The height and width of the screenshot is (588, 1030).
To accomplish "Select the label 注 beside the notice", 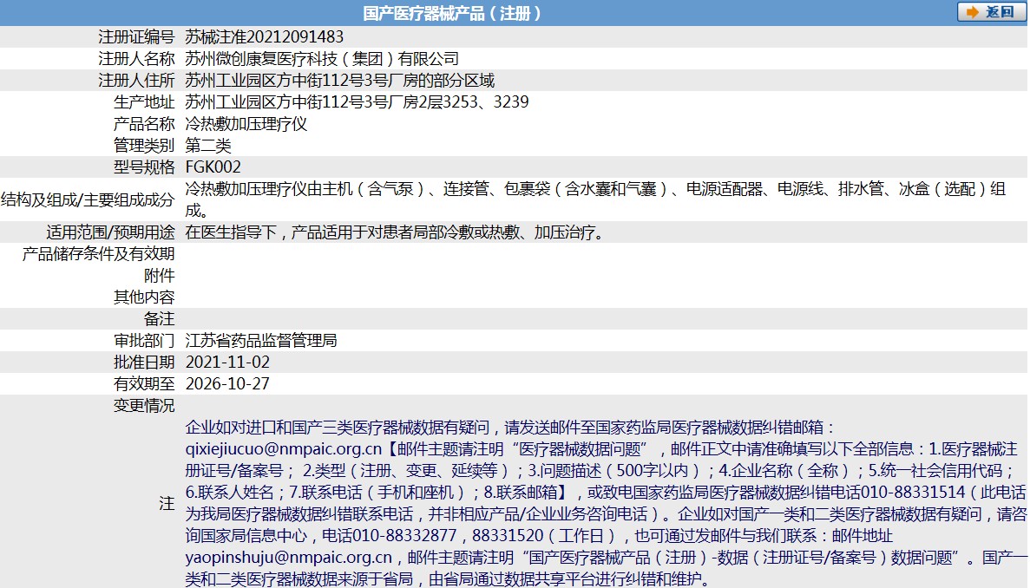I will 167,503.
